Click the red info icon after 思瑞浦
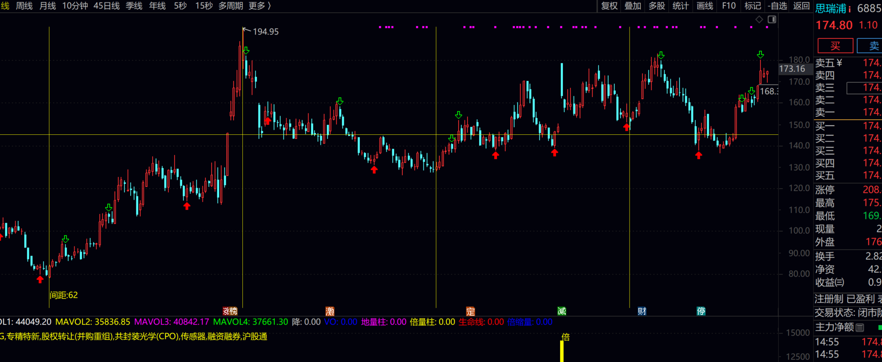Screen dimensions: 882x362 (850, 9)
